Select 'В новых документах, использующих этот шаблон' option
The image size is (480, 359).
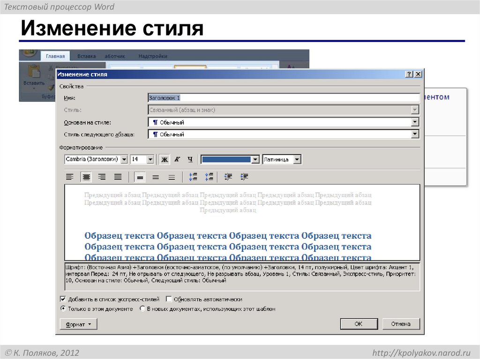pos(142,308)
